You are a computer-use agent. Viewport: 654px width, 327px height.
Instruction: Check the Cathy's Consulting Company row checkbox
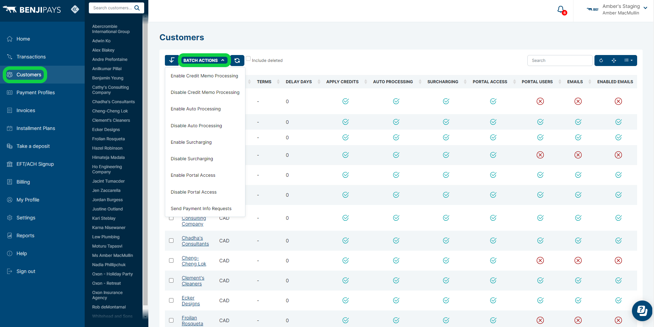(x=171, y=218)
